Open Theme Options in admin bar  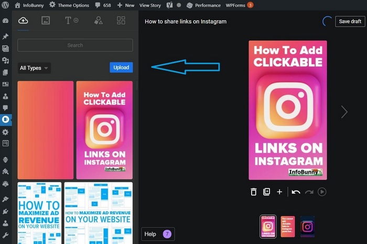(x=69, y=5)
